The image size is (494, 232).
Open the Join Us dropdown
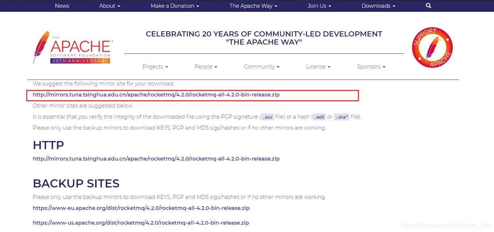[319, 6]
